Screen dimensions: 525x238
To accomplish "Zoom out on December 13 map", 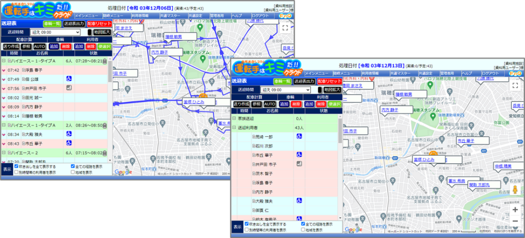I will tap(515, 221).
